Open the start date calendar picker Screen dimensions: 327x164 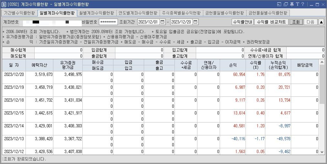coord(163,22)
